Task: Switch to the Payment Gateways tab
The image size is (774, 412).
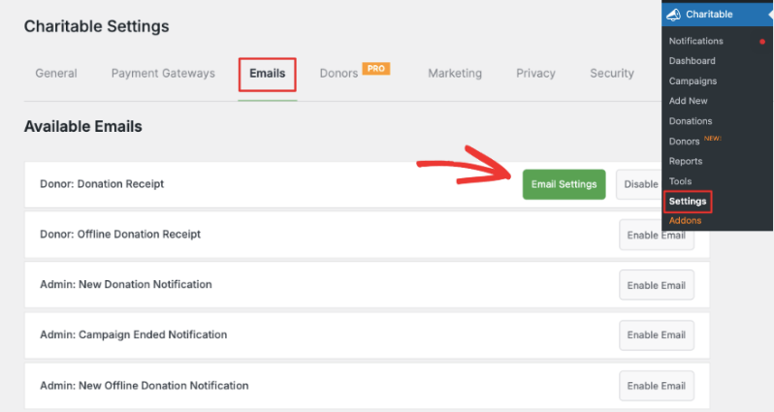Action: coord(163,74)
